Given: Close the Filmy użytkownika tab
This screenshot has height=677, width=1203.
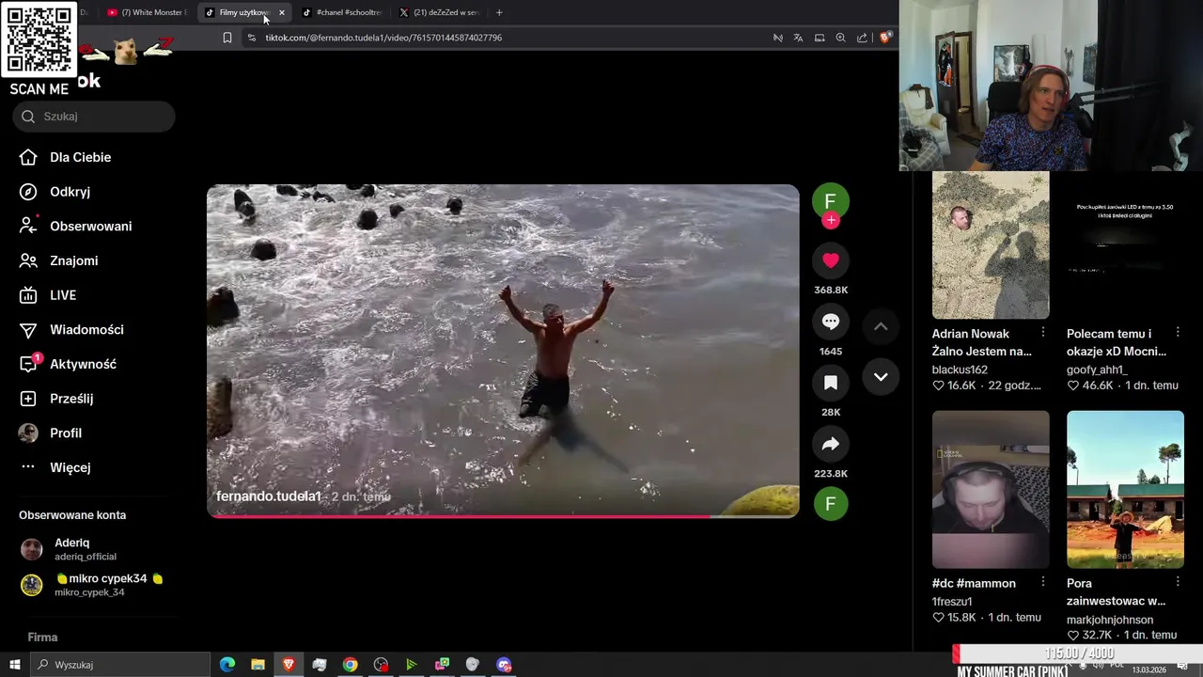Looking at the screenshot, I should 281,12.
